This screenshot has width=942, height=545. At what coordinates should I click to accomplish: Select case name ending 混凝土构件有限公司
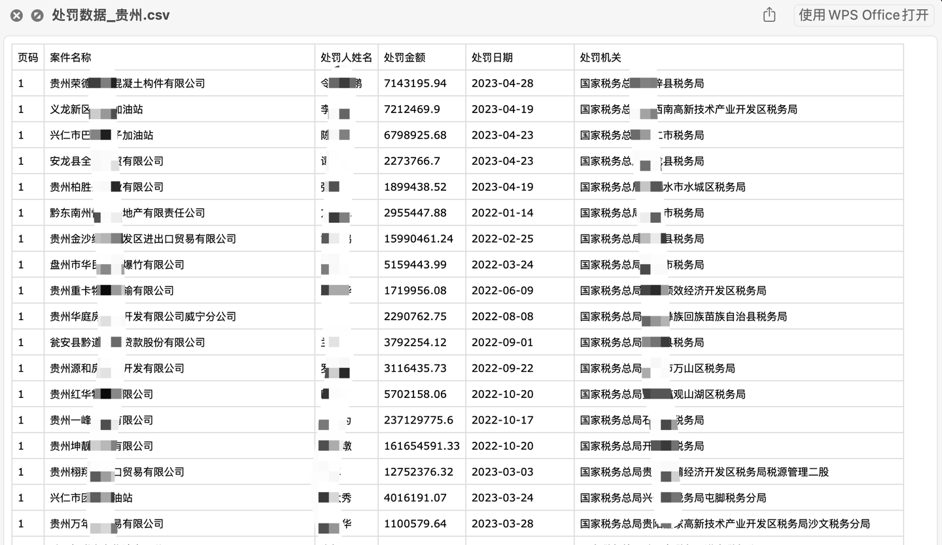click(x=179, y=84)
